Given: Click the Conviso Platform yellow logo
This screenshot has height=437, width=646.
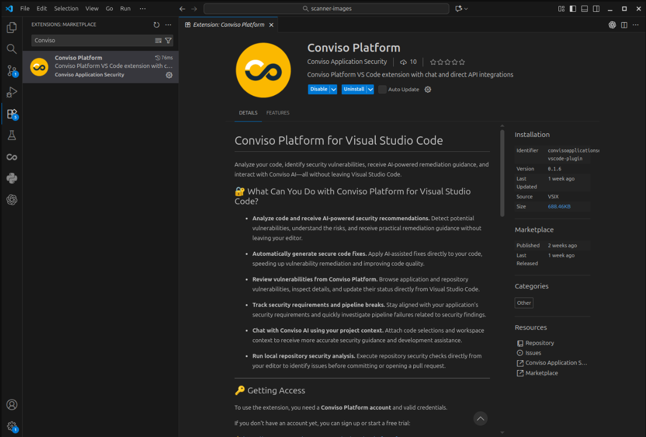Looking at the screenshot, I should 263,70.
